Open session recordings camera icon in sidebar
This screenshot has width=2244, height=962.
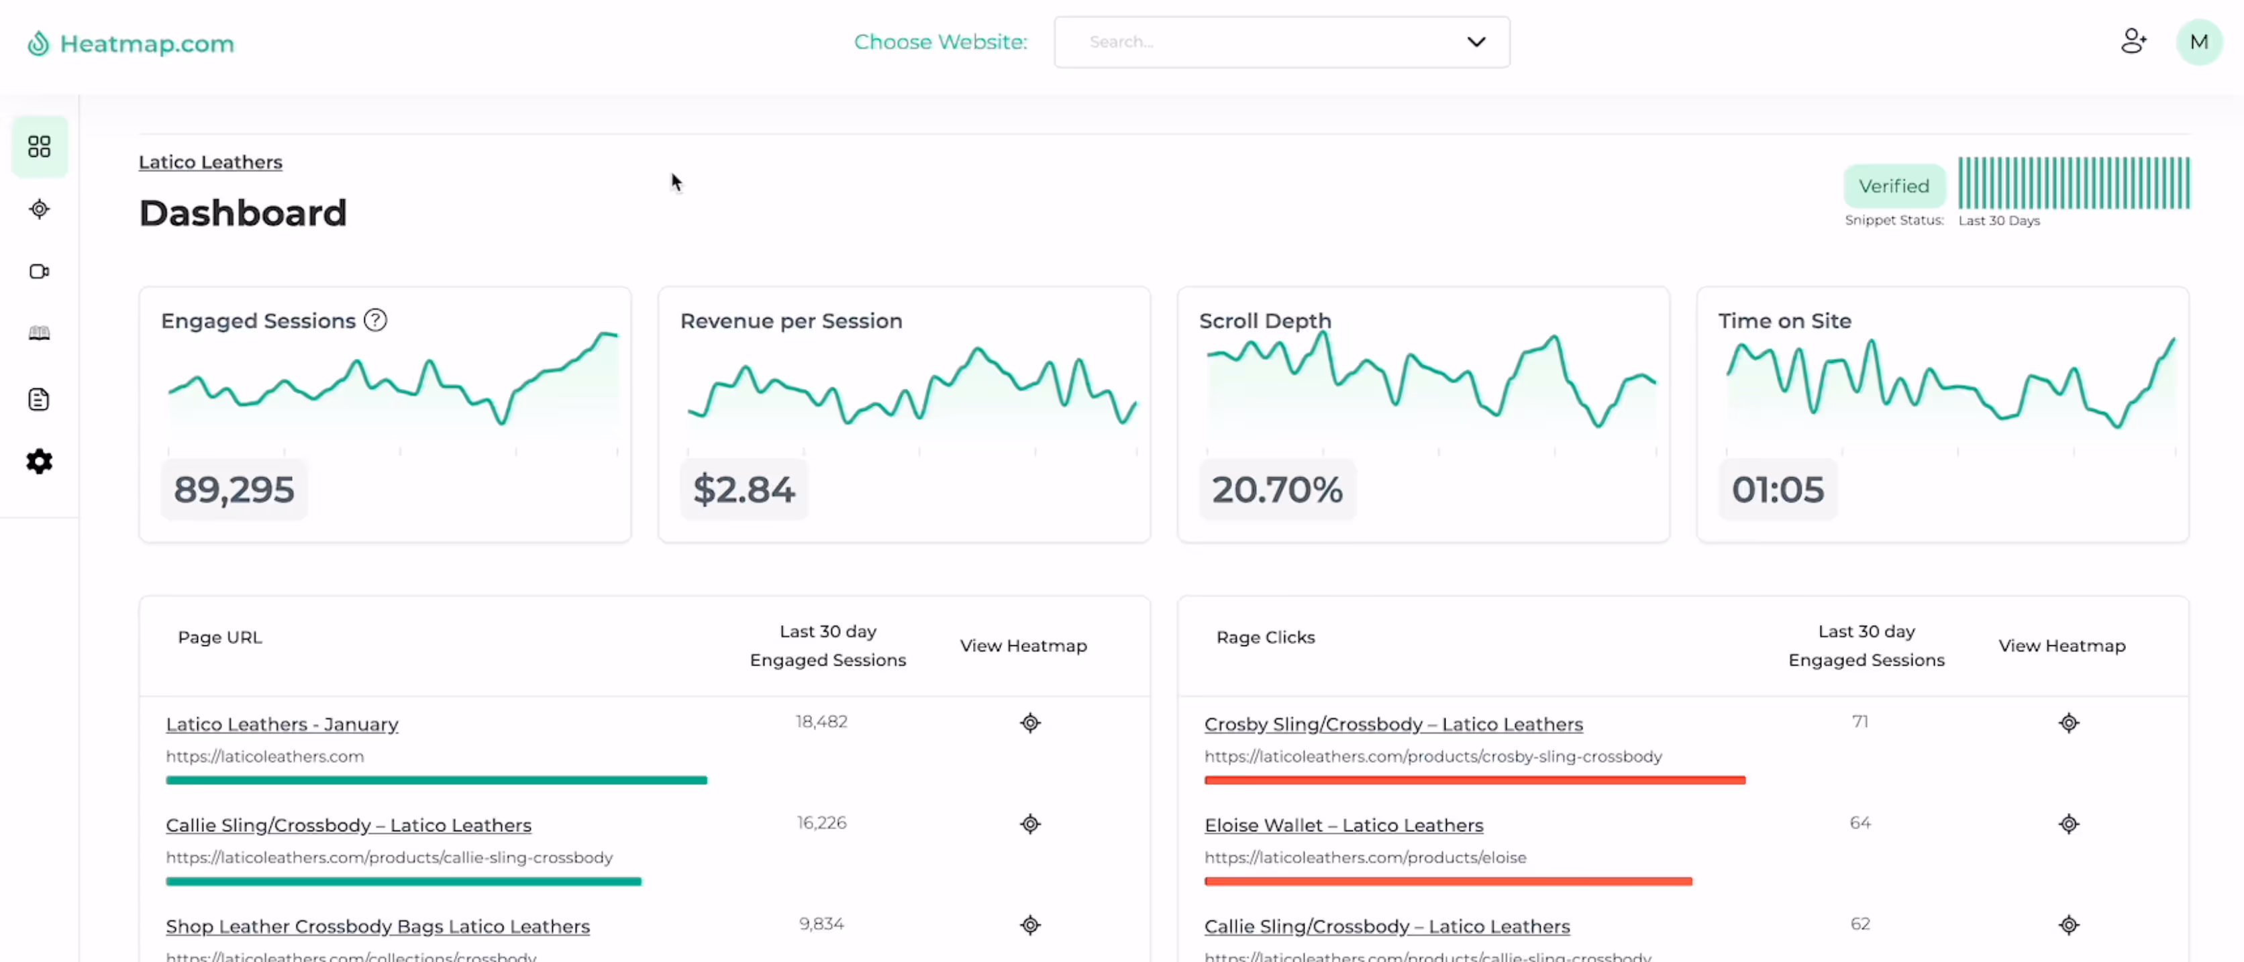39,272
